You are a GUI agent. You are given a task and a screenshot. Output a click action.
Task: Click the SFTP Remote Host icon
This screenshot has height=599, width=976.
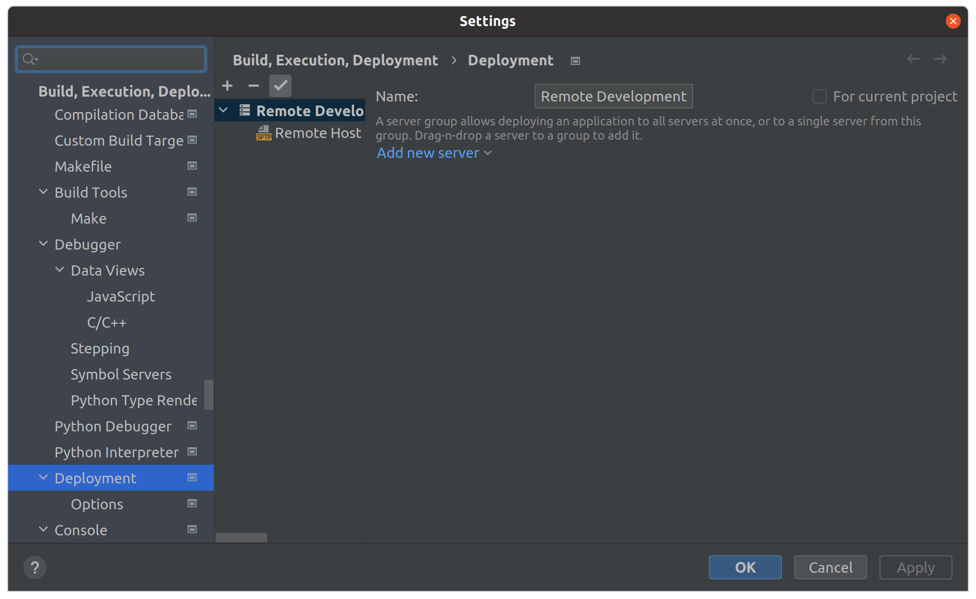263,133
